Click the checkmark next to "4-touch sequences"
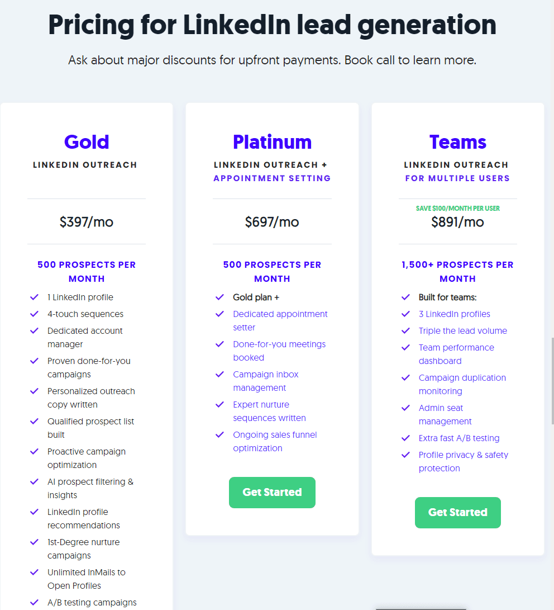 coord(34,314)
